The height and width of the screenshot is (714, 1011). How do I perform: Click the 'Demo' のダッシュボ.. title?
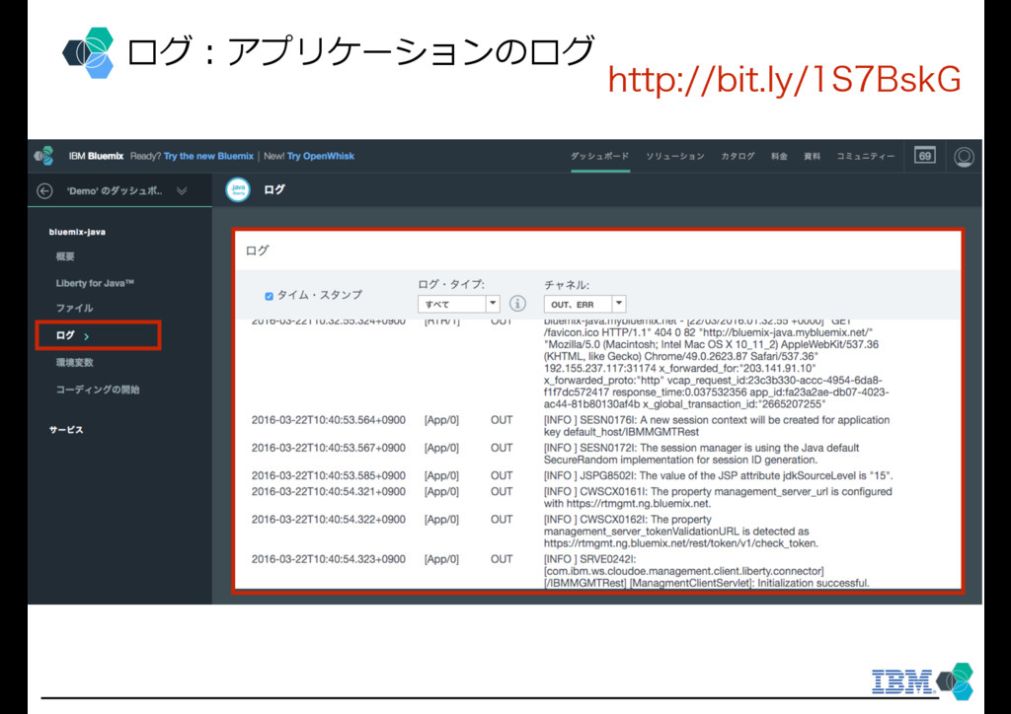coord(115,190)
